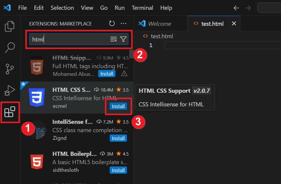The height and width of the screenshot is (184, 281).
Task: Open the extension filter options
Action: point(123,39)
